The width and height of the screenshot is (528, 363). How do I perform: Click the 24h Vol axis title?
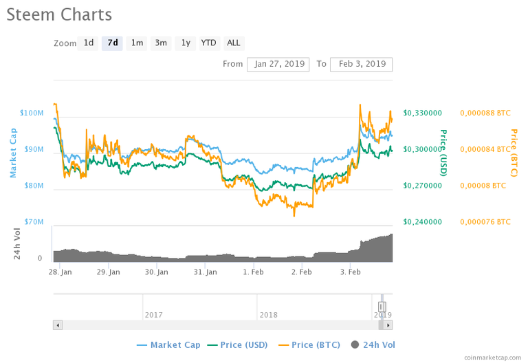tap(16, 244)
